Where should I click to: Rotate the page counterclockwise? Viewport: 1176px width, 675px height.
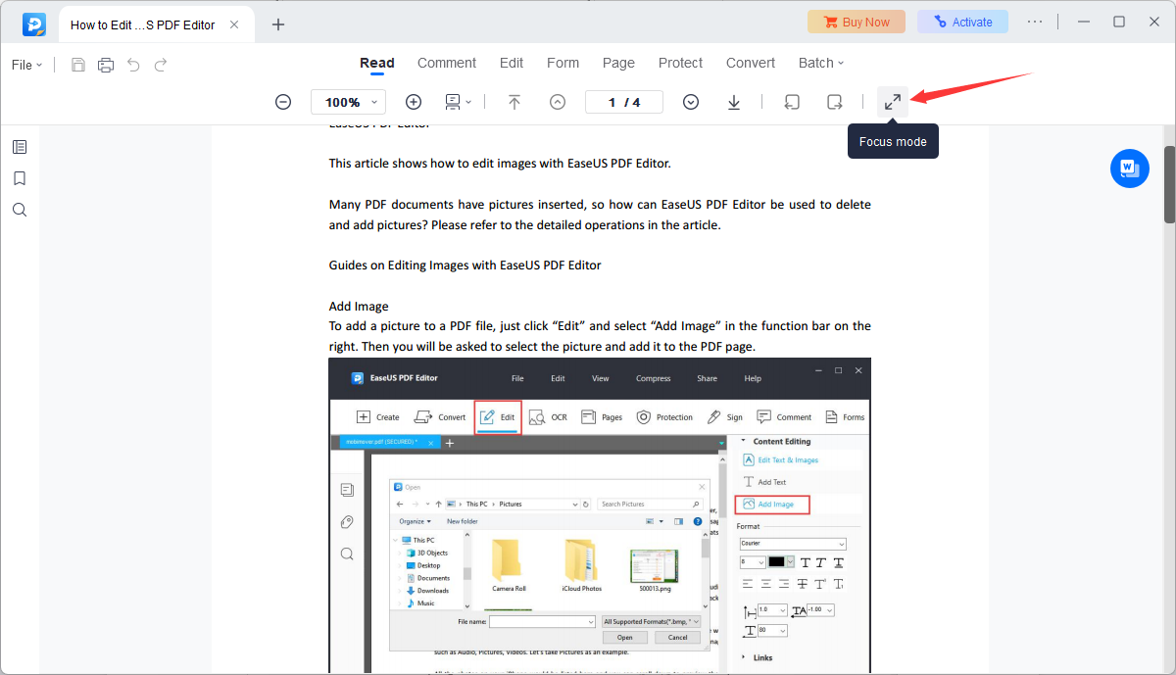(793, 102)
